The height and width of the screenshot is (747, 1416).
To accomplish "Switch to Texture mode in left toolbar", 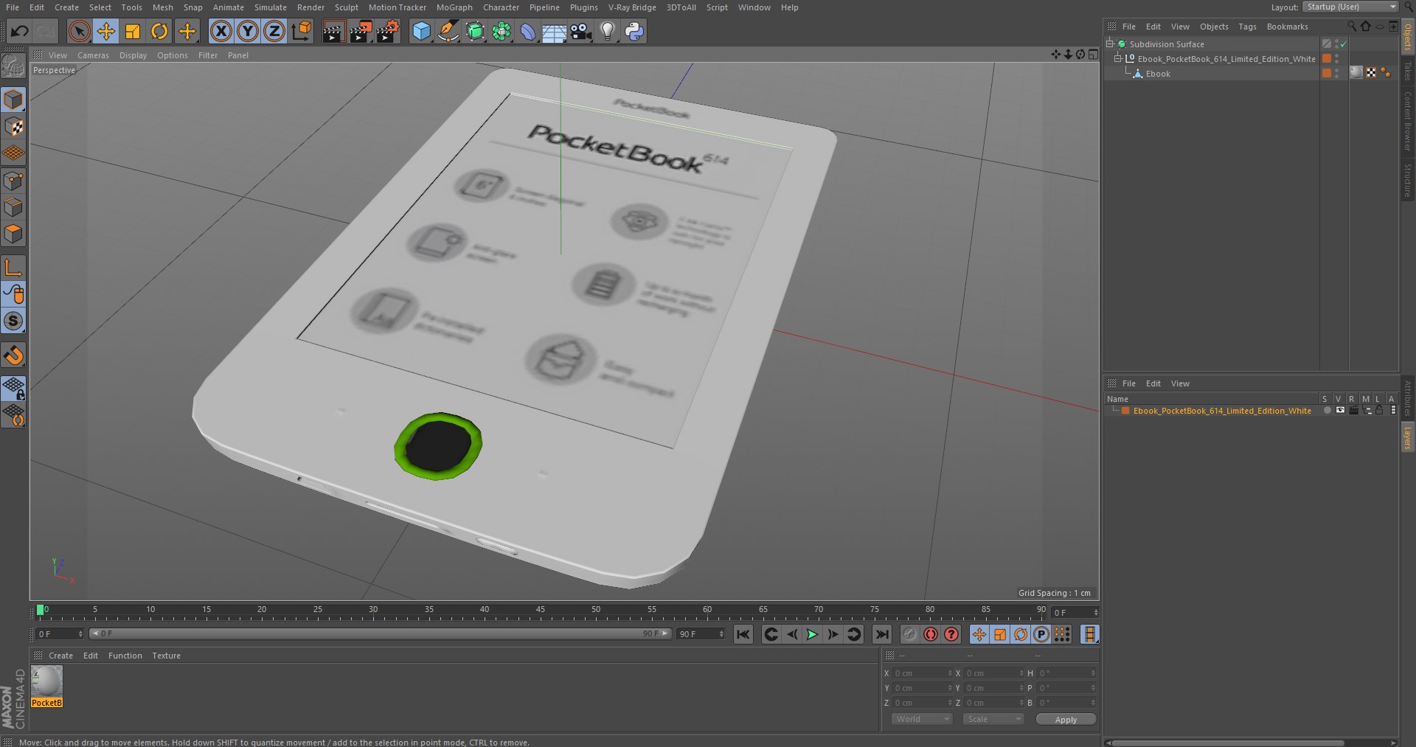I will 13,127.
